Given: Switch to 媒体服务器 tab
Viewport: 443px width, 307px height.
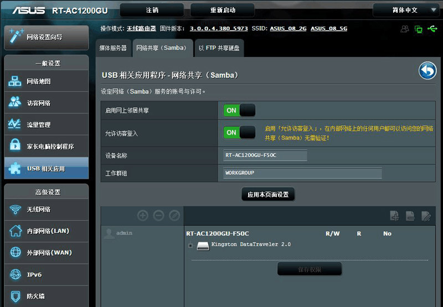Looking at the screenshot, I should 113,48.
